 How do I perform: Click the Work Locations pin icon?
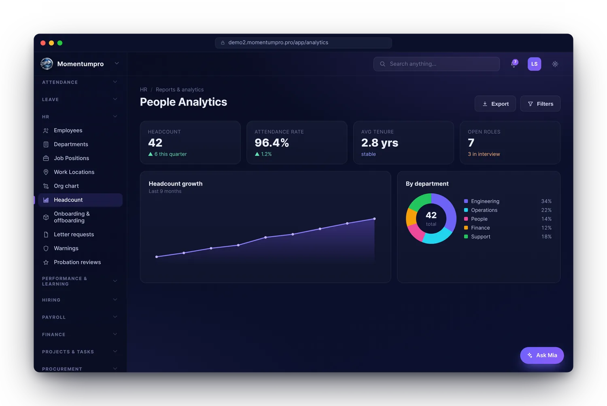pos(46,172)
